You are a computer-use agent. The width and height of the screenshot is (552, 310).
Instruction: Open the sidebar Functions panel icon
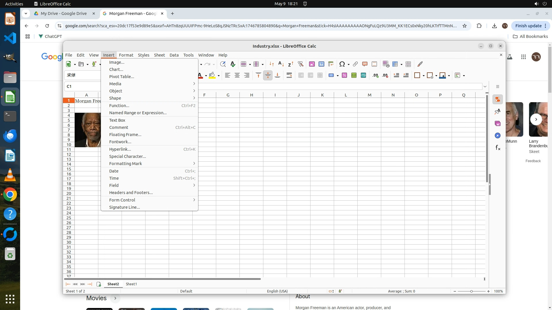(x=498, y=148)
